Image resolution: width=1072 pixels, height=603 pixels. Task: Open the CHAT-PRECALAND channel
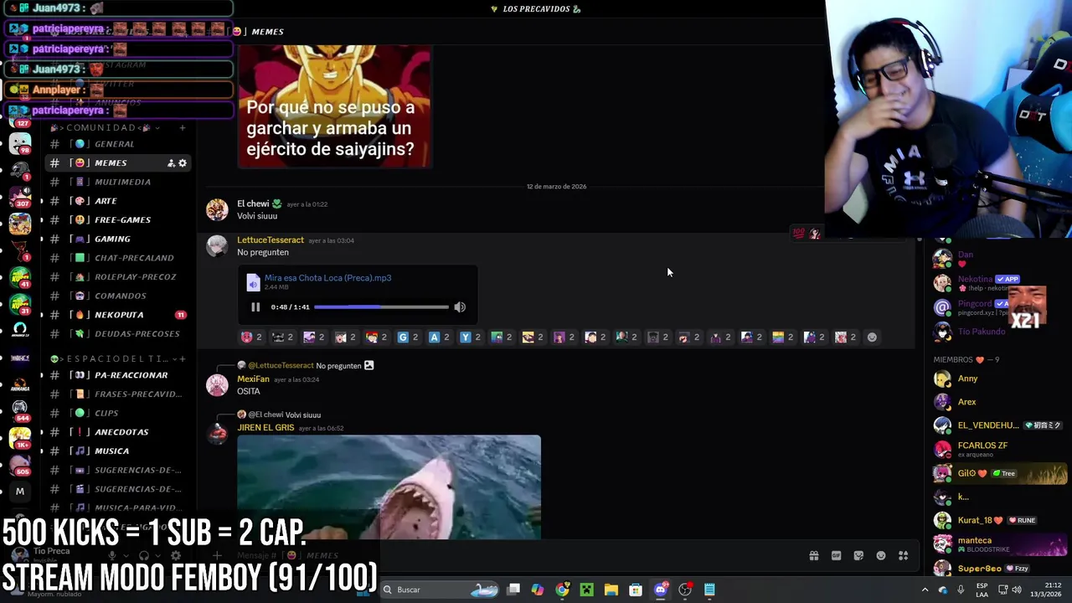pyautogui.click(x=118, y=258)
